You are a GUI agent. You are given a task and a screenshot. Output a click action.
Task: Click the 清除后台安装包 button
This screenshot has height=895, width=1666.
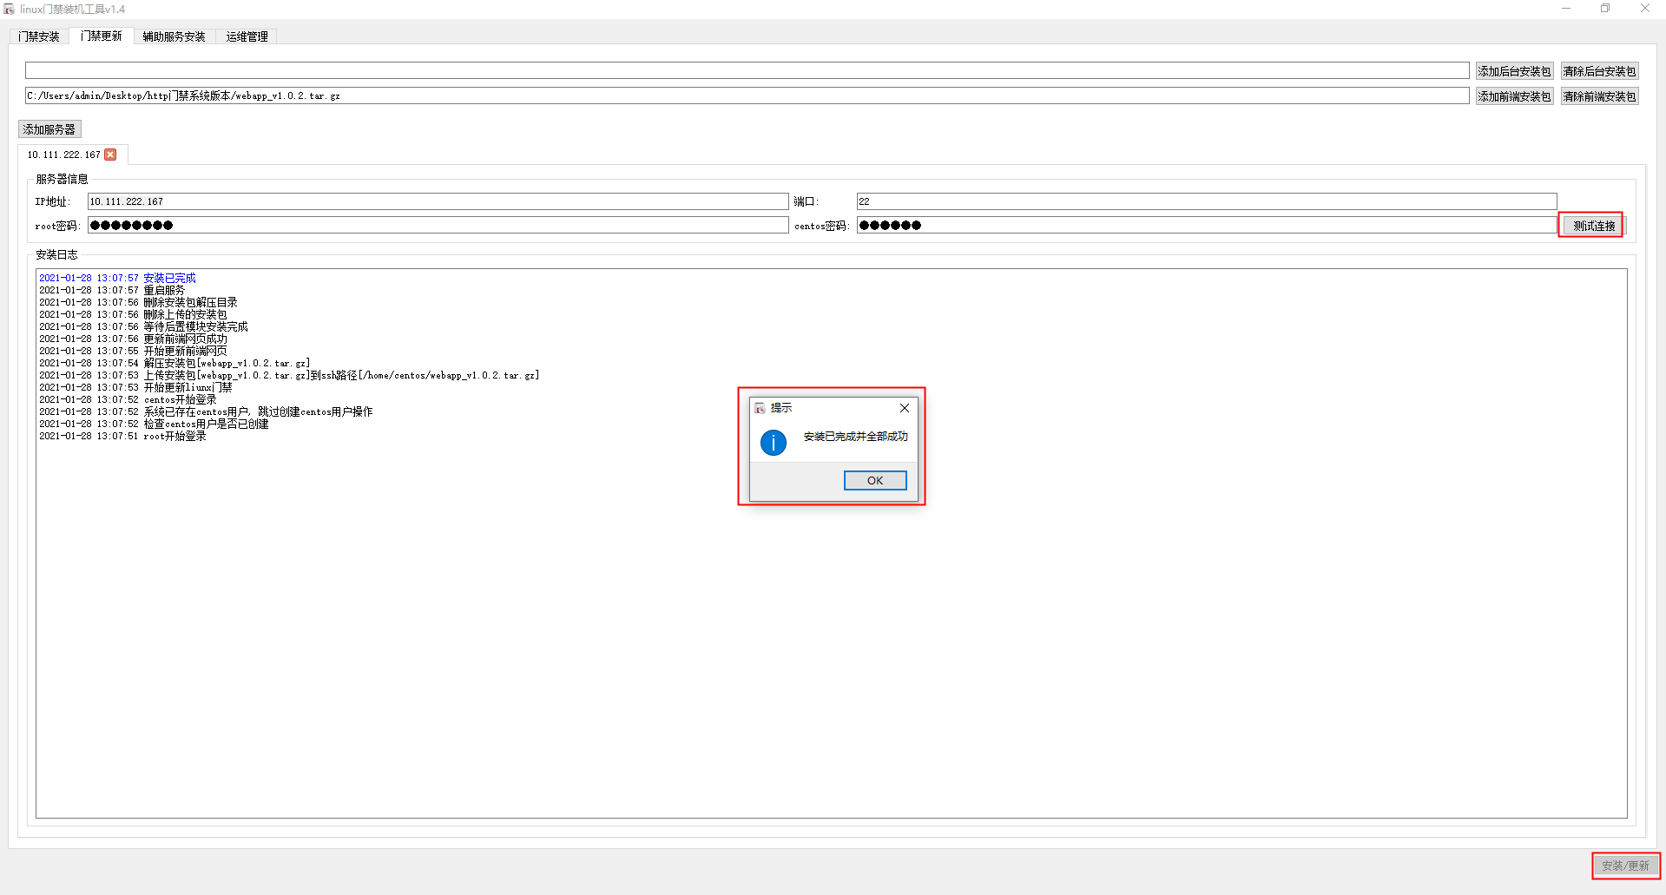[x=1599, y=71]
